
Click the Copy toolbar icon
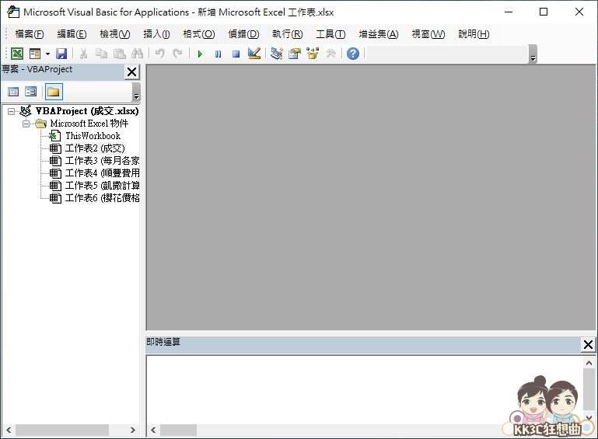tap(101, 54)
